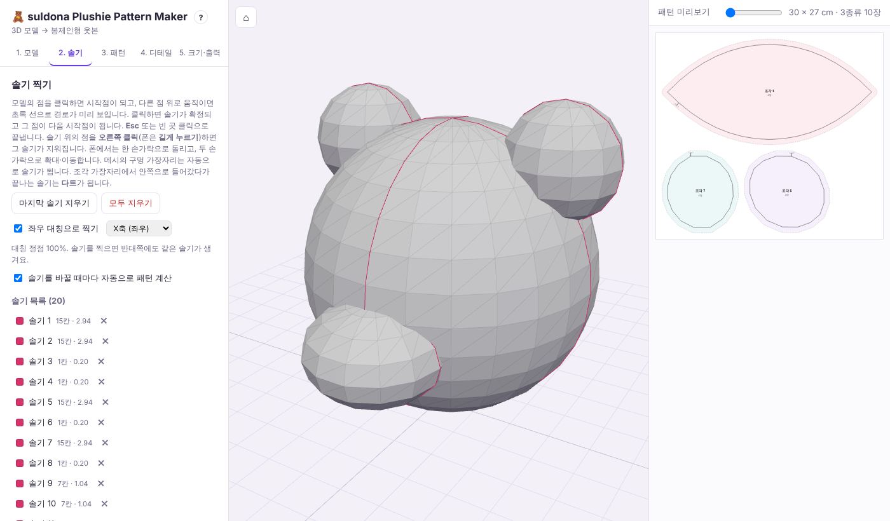Remove 솔기 10 via its X icon

pyautogui.click(x=104, y=504)
